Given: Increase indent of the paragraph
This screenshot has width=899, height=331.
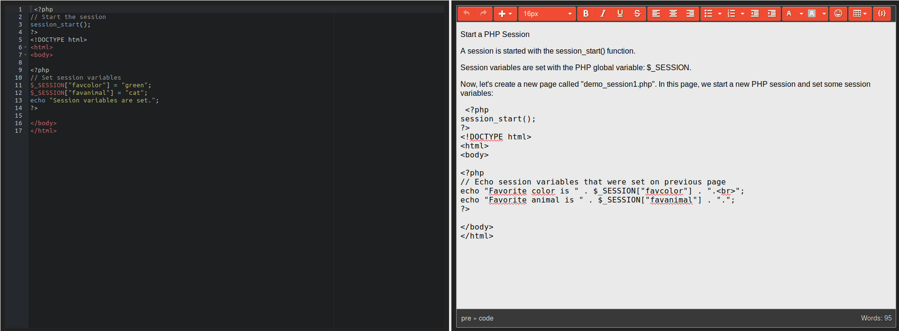Looking at the screenshot, I should [772, 14].
